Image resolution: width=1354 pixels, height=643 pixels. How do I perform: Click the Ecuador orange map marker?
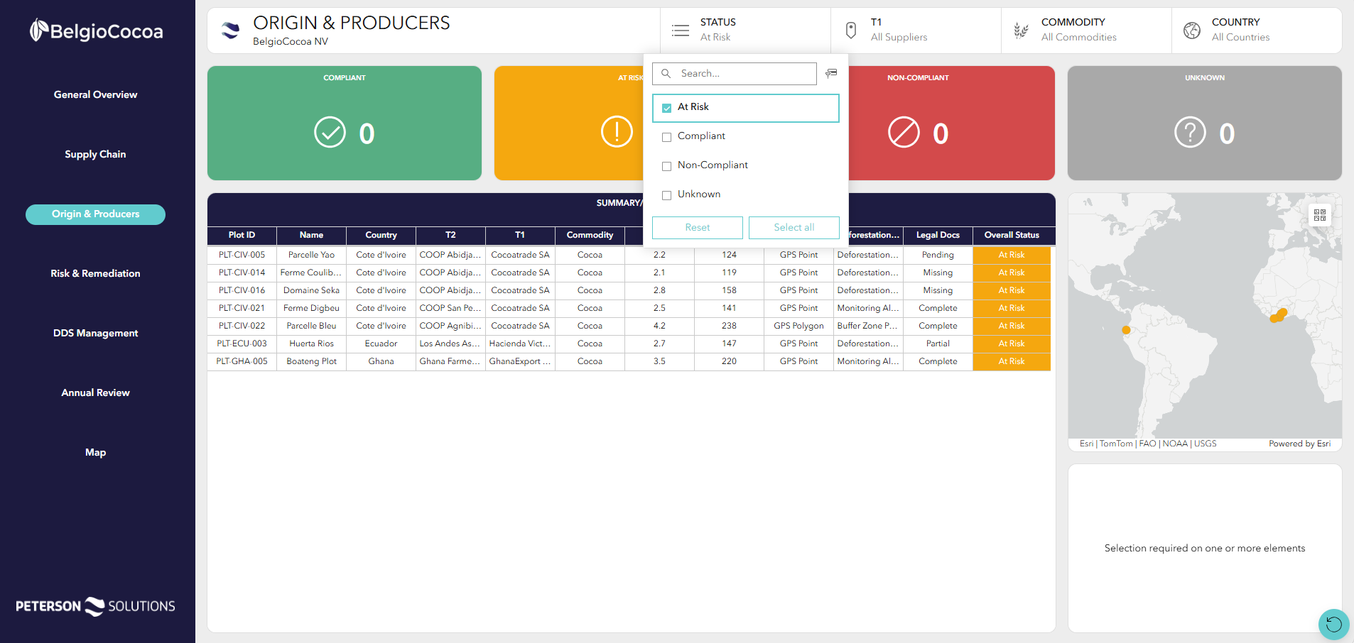[x=1126, y=330]
